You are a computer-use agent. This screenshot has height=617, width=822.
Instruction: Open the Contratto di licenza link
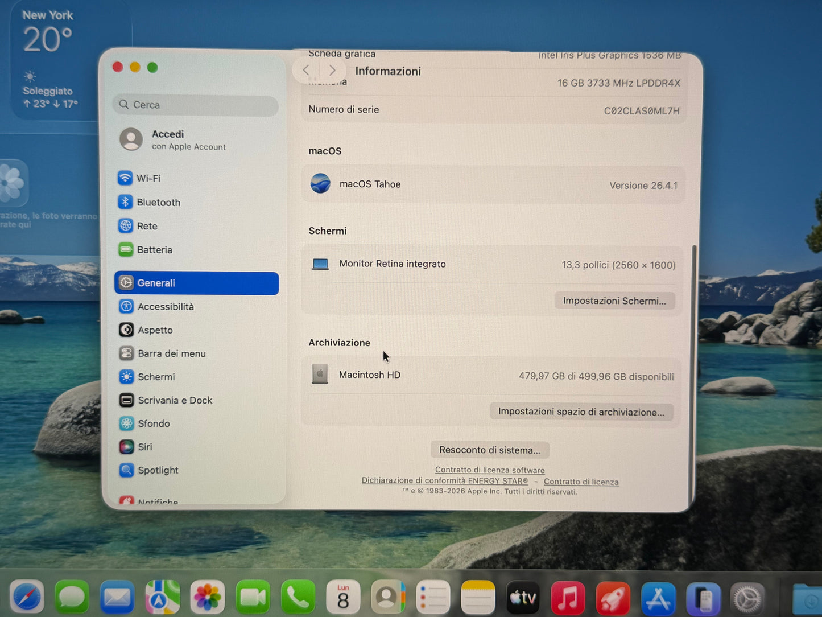pos(581,482)
